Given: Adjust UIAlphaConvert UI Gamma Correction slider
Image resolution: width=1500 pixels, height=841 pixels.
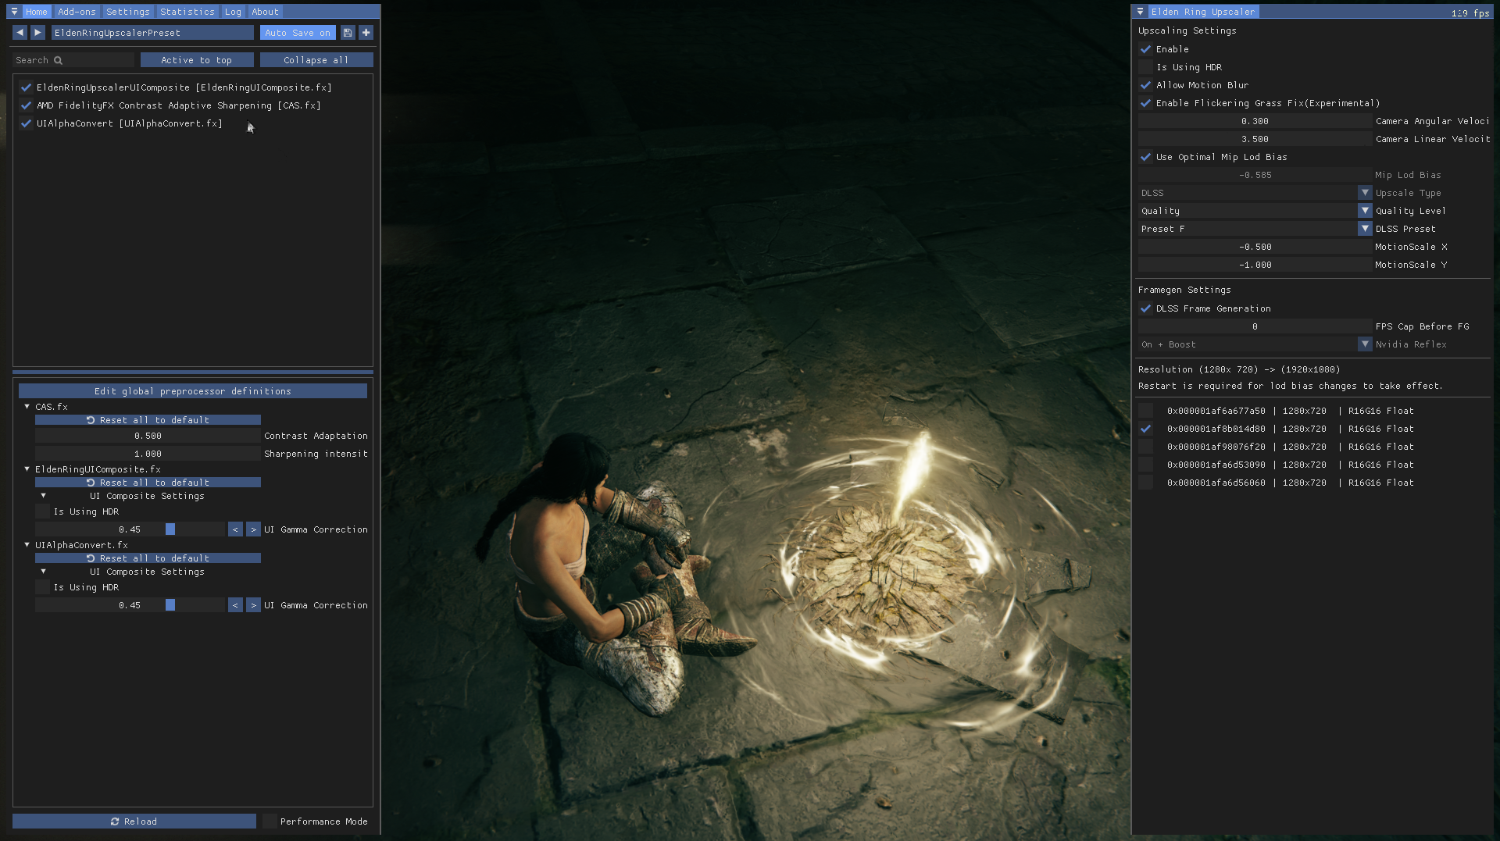Looking at the screenshot, I should tap(130, 605).
